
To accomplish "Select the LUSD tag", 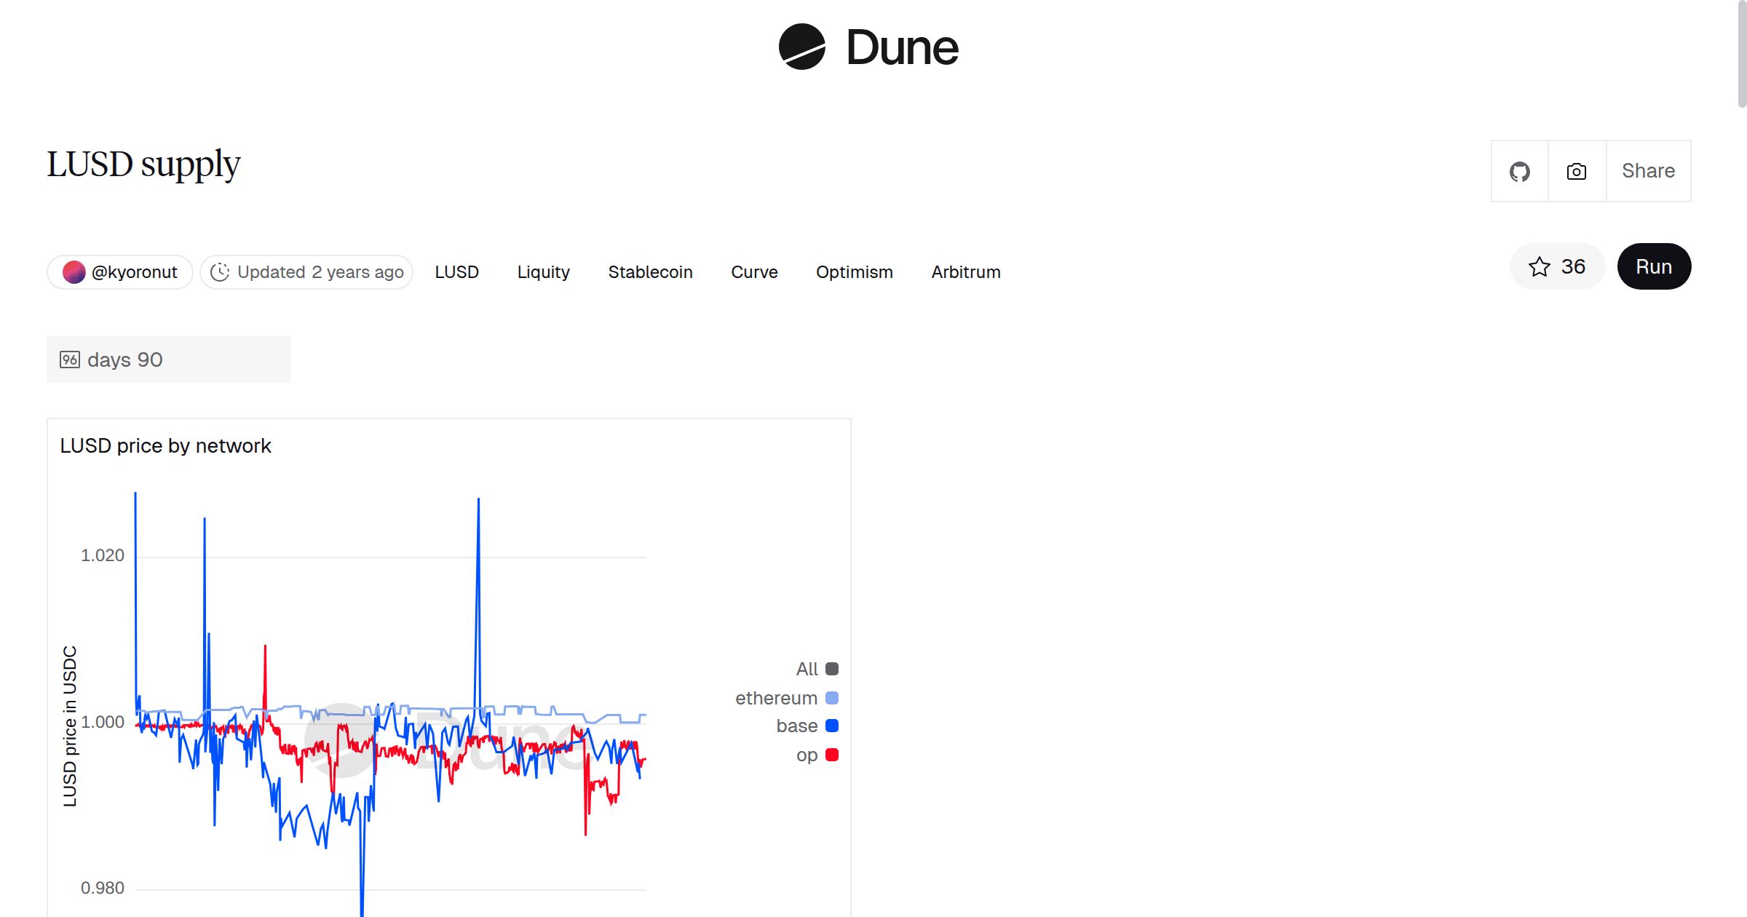I will tap(456, 272).
